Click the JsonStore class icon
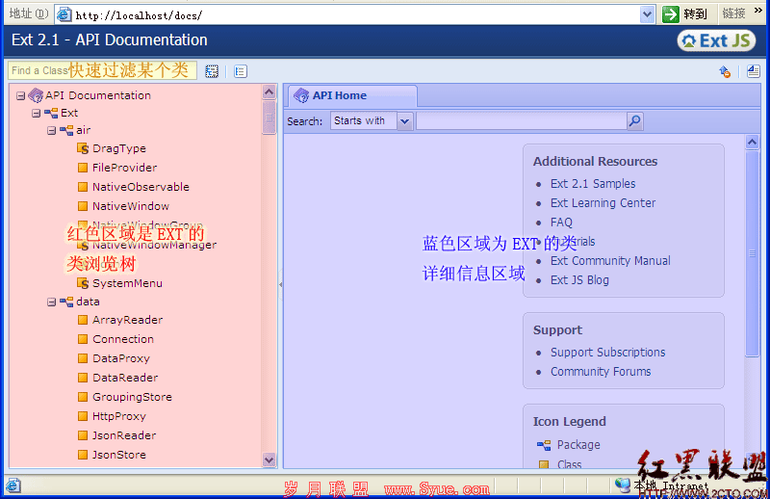Screen dimensions: 770x499 click(x=83, y=455)
